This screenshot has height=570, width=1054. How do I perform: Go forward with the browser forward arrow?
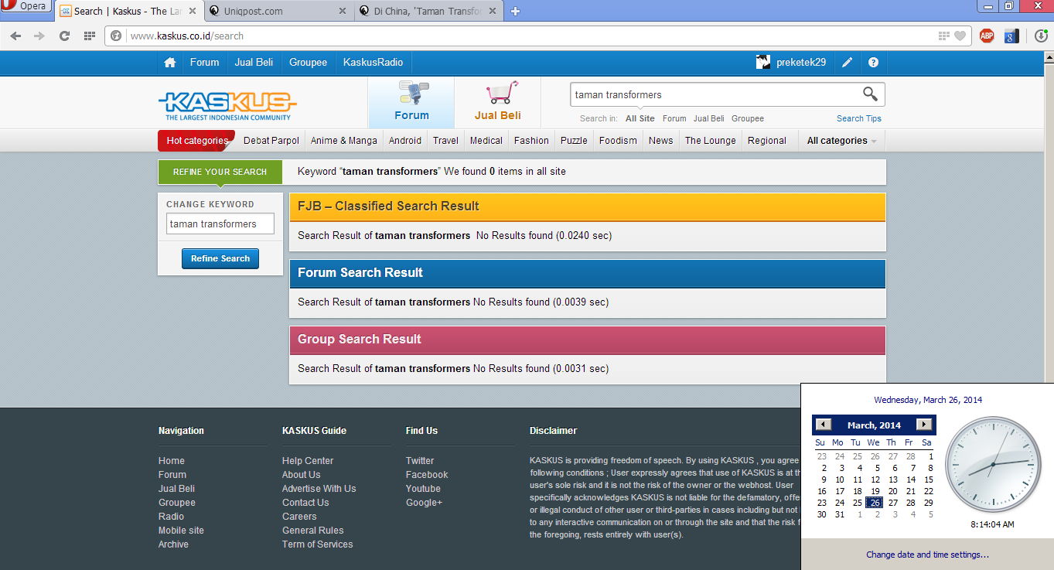tap(39, 36)
